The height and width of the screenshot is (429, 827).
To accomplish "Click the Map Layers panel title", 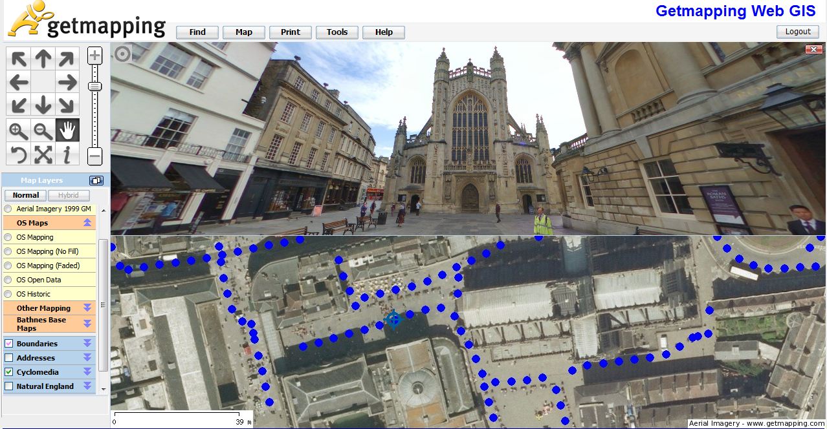I will 41,181.
